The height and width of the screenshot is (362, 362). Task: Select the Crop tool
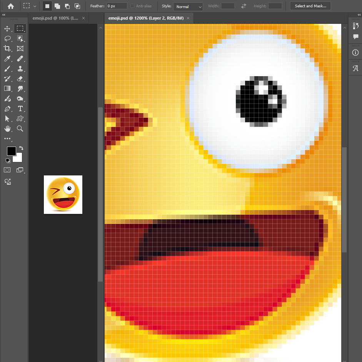7,48
